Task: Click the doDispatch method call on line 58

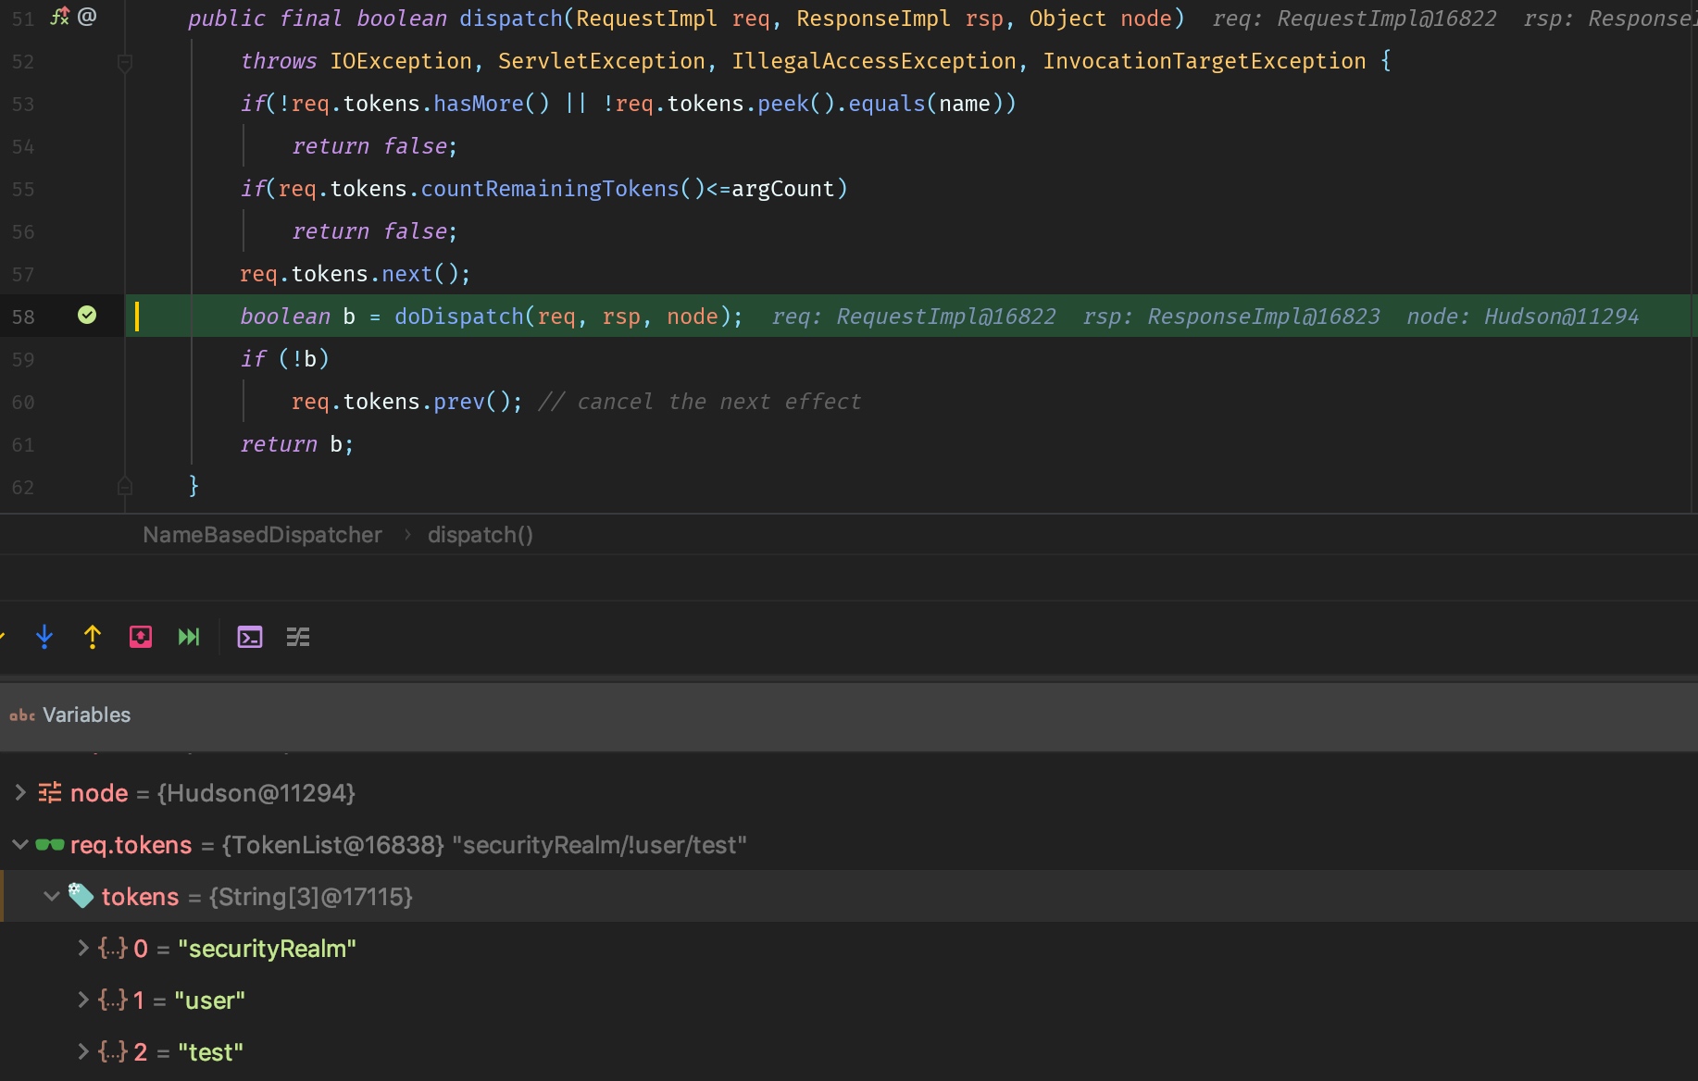Action: [x=459, y=317]
